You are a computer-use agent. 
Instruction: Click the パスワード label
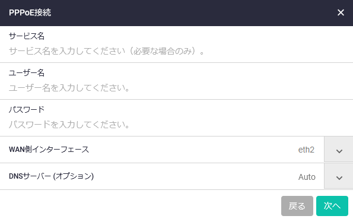27,109
